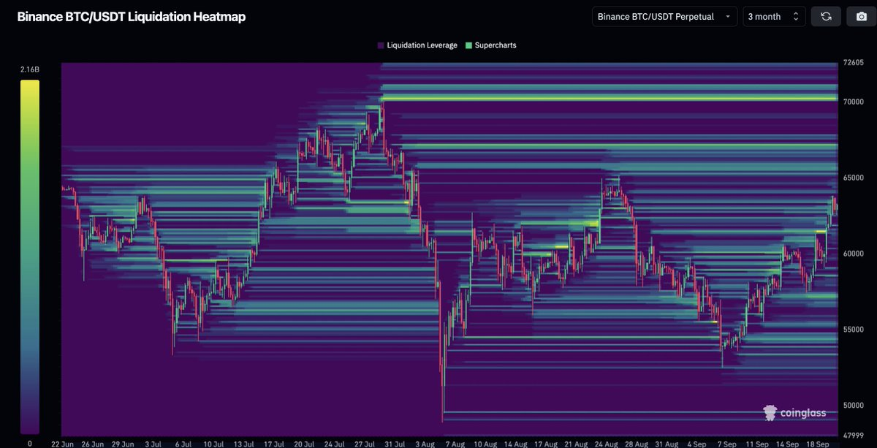Click the 55000 price axis label
Screen dimensions: 877x448
tap(854, 330)
